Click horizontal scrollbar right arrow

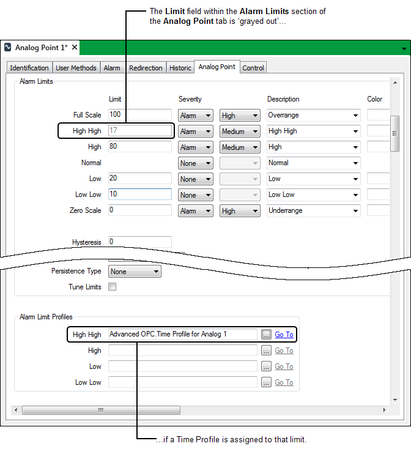click(x=385, y=410)
